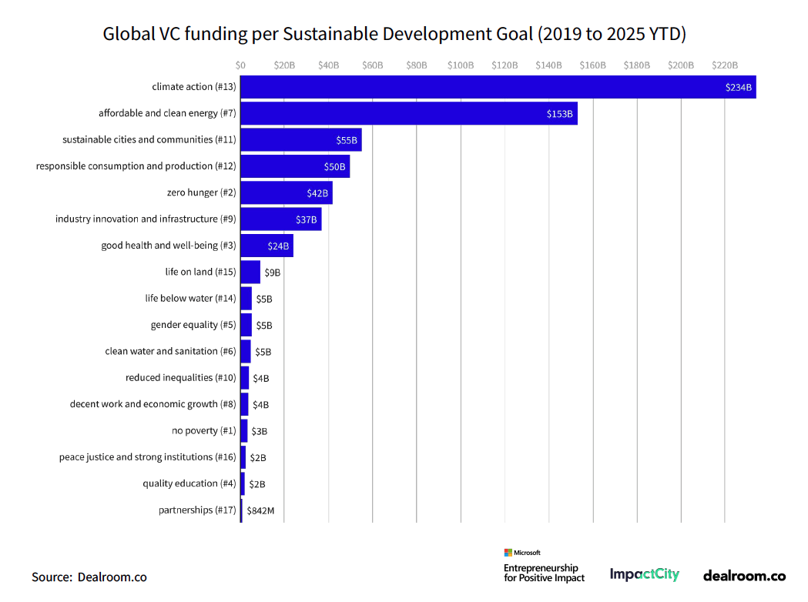This screenshot has width=808, height=602.
Task: Select the partnerships (#17) bar
Action: click(242, 510)
